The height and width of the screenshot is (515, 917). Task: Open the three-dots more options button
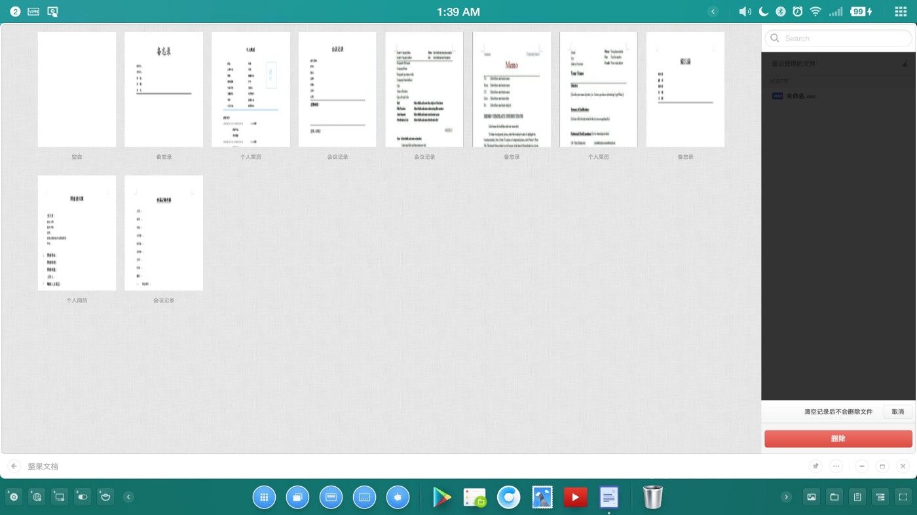tap(836, 467)
